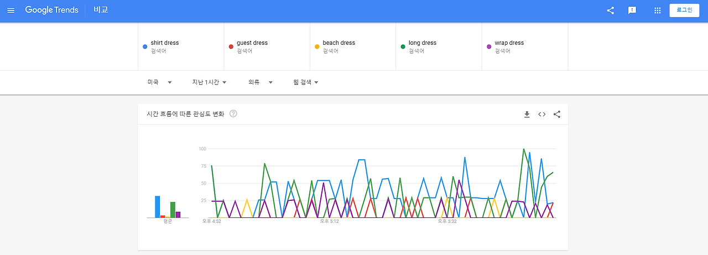708x255 pixels.
Task: Edit the beach dress search term
Action: click(353, 46)
